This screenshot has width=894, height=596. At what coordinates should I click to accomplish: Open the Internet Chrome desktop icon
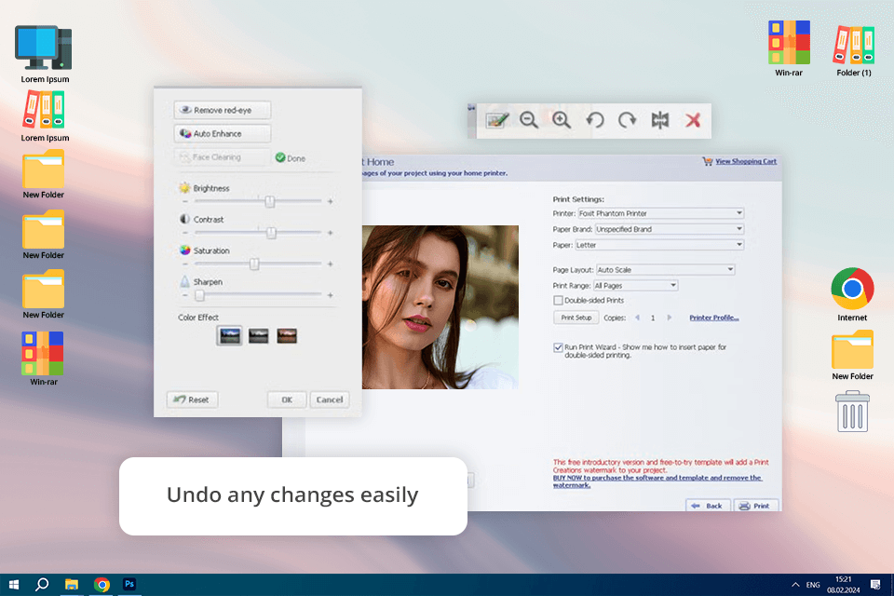[852, 294]
